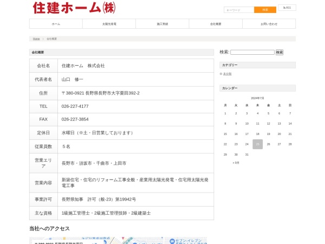
Task: Focus the キーワード search field in the header
Action: [239, 10]
